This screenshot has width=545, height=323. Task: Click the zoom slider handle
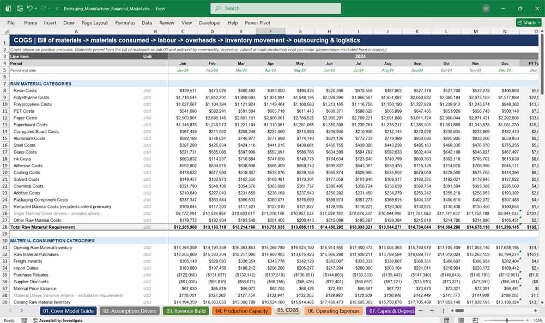pyautogui.click(x=507, y=320)
